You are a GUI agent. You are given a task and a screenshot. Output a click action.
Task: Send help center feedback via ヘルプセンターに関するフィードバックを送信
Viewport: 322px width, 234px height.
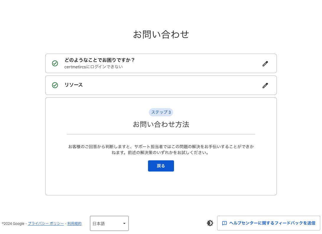(269, 223)
